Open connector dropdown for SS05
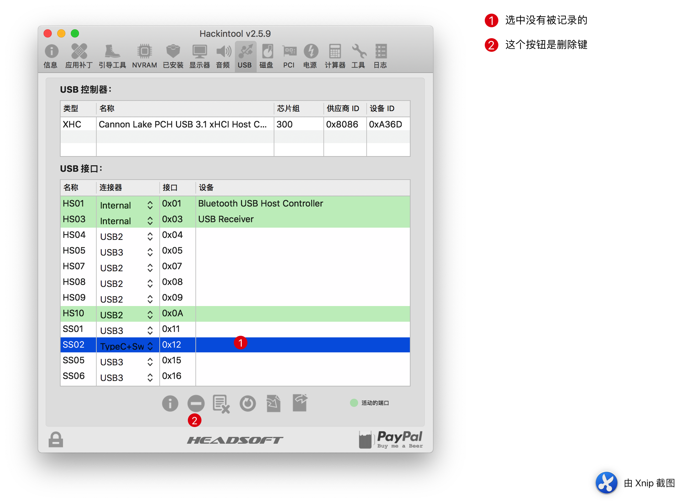This screenshot has height=503, width=689. [x=127, y=362]
